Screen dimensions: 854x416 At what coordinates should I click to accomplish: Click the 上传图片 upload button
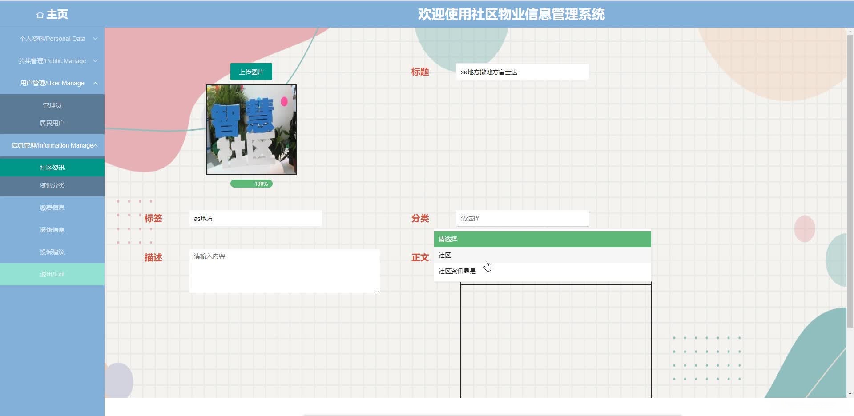[x=251, y=71]
